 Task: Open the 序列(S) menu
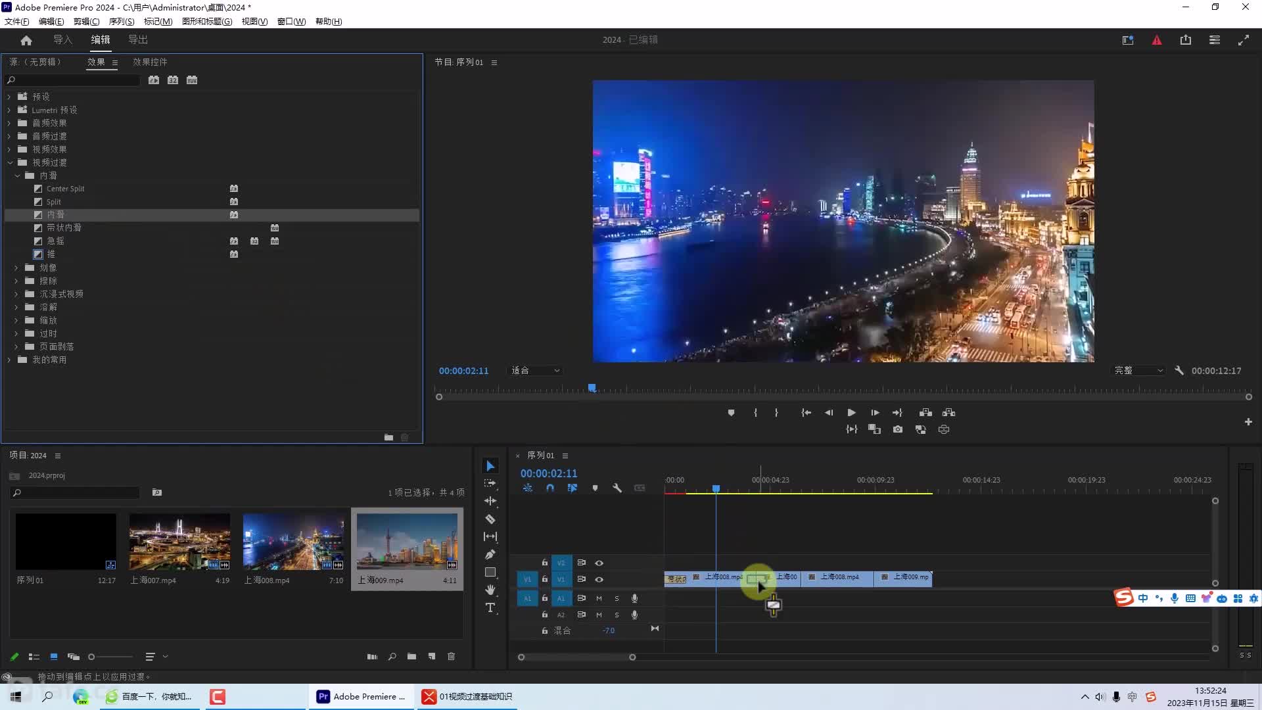(x=122, y=22)
